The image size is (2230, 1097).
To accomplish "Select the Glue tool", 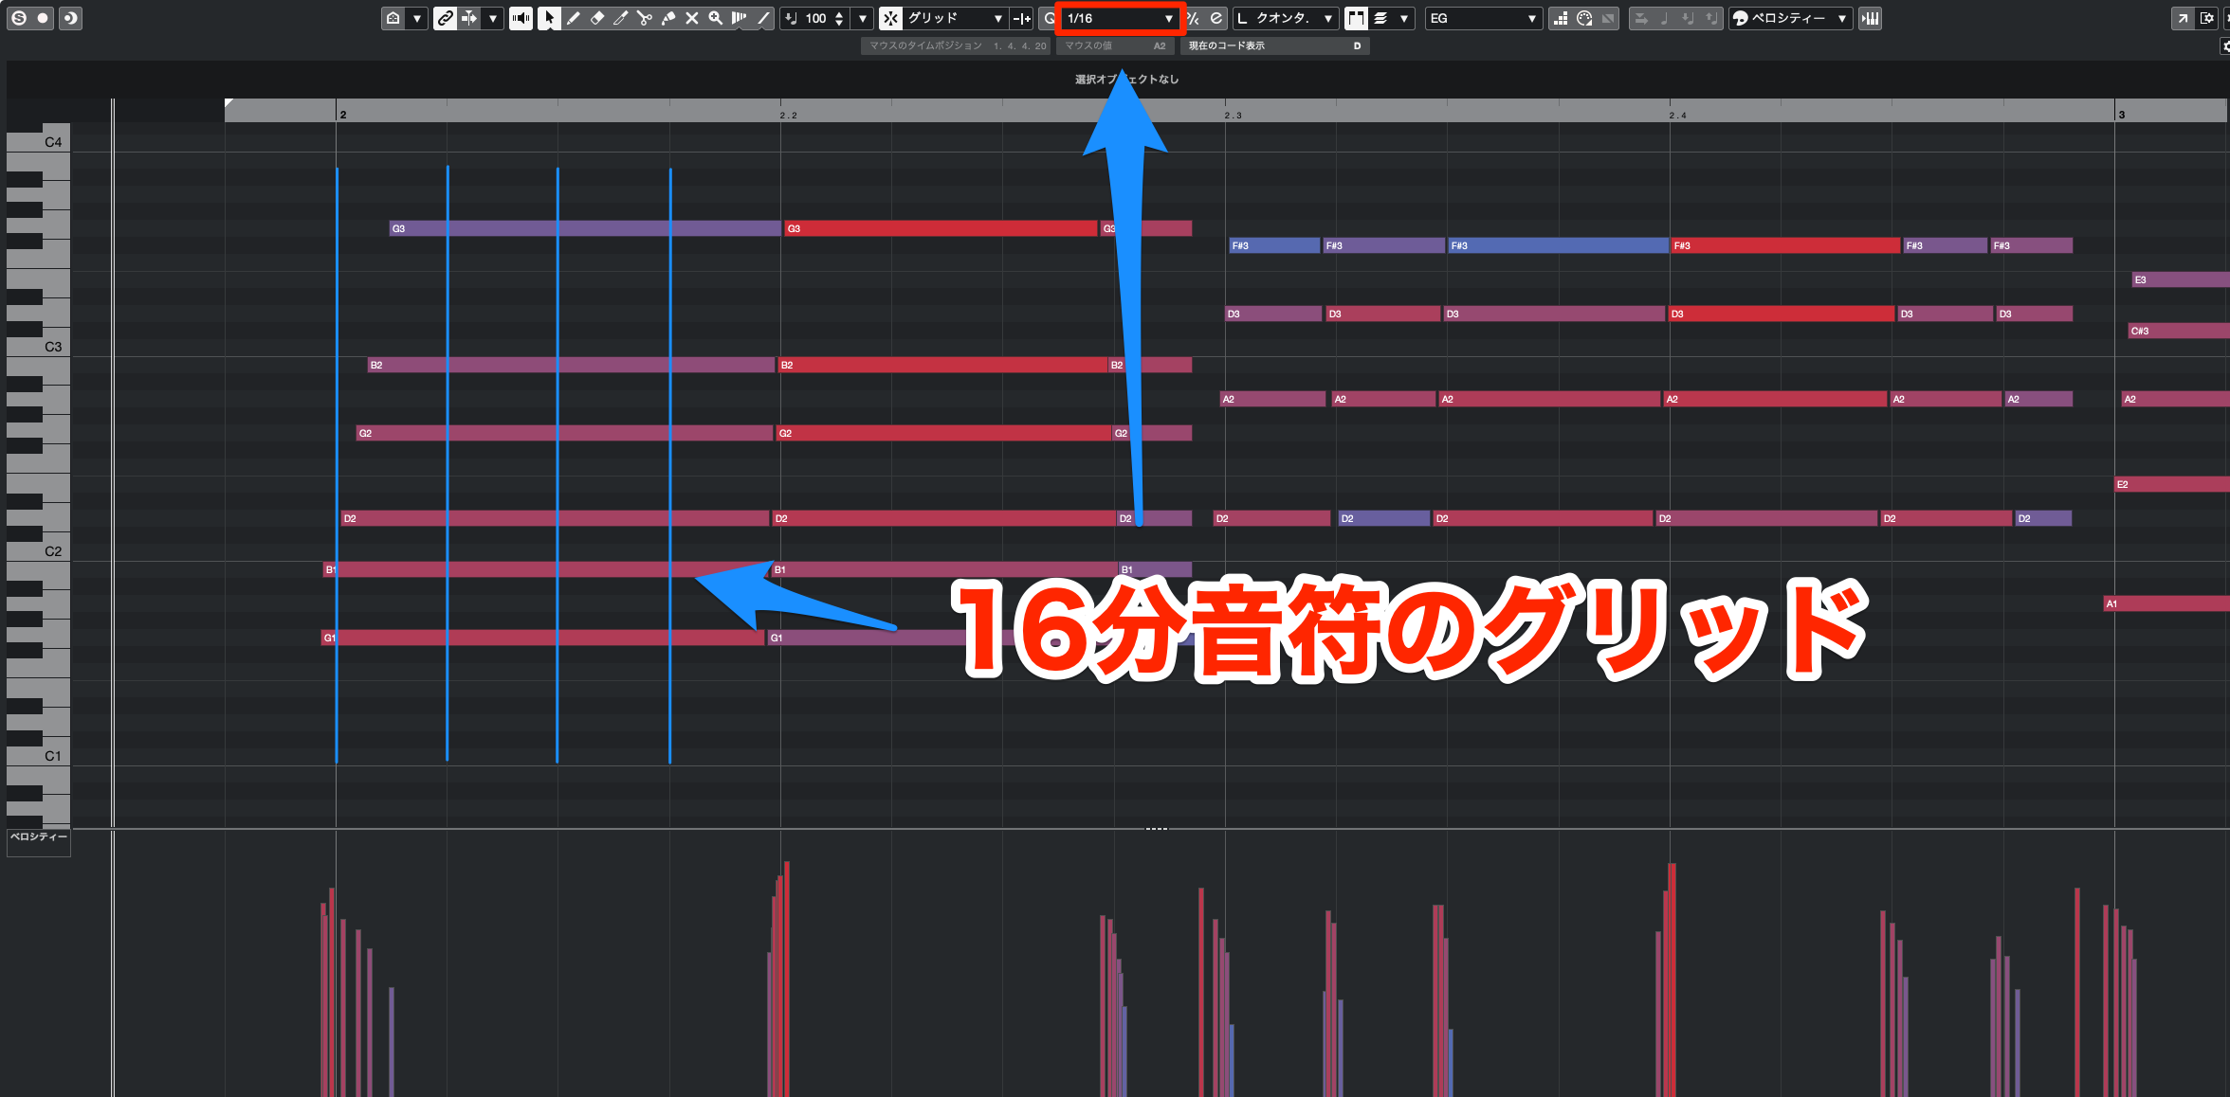I will [x=668, y=18].
